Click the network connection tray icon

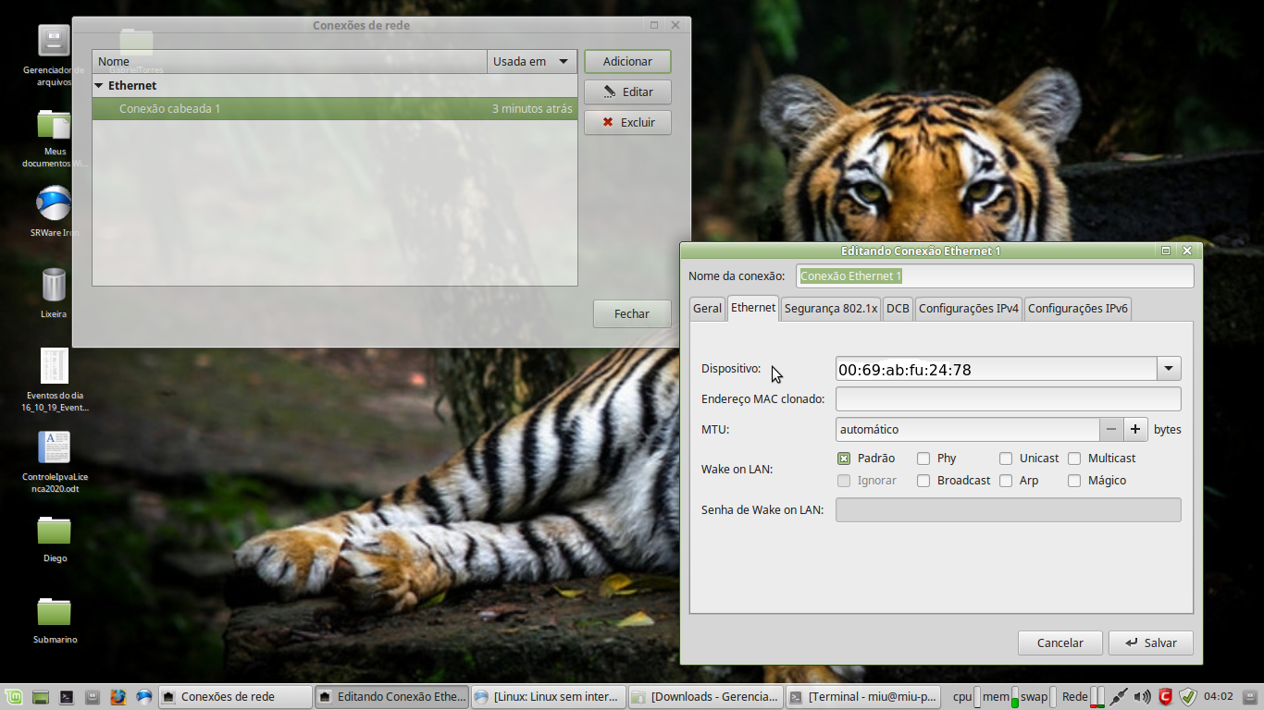[1120, 697]
